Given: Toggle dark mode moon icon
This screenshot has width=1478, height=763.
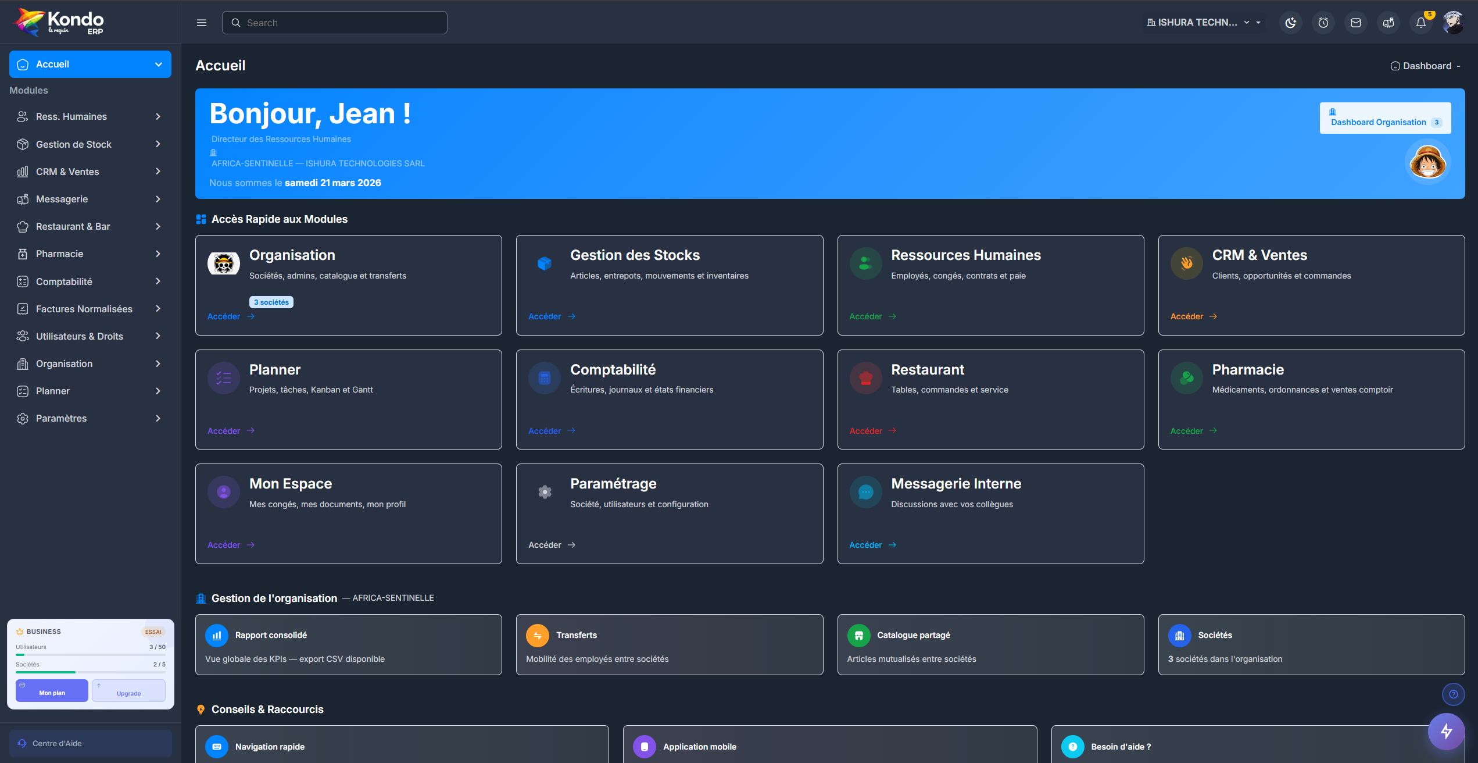Looking at the screenshot, I should [1290, 23].
